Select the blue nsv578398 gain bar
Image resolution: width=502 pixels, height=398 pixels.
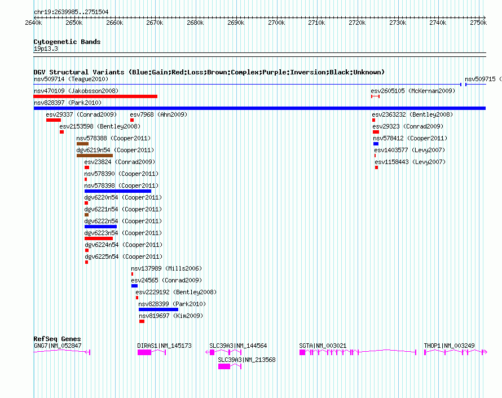pyautogui.click(x=118, y=191)
